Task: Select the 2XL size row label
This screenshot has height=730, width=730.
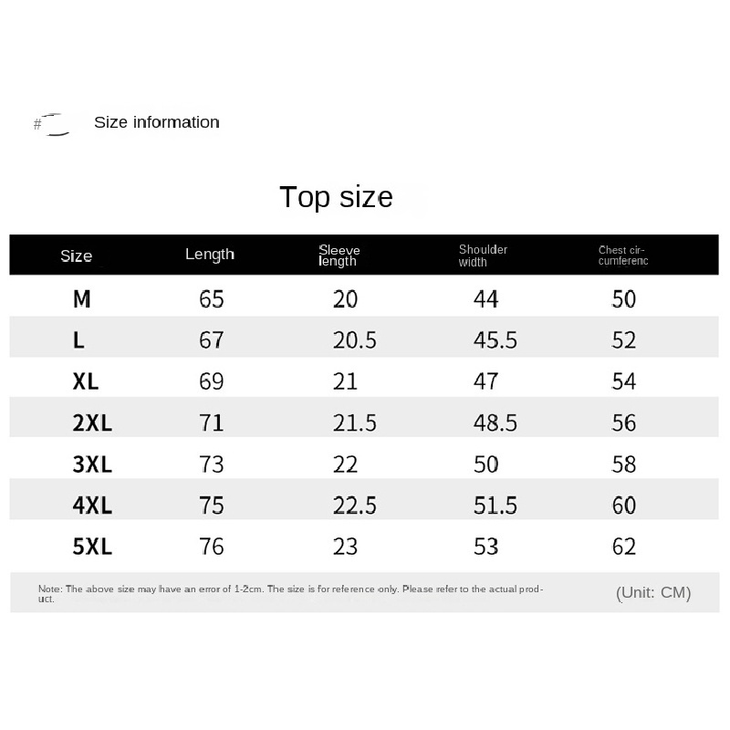Action: click(x=92, y=422)
